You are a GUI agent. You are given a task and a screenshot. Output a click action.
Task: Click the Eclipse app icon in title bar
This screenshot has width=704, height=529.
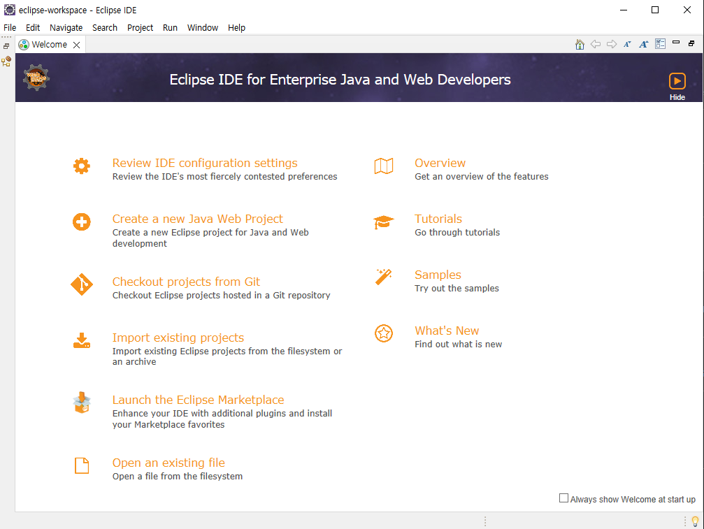(x=9, y=10)
